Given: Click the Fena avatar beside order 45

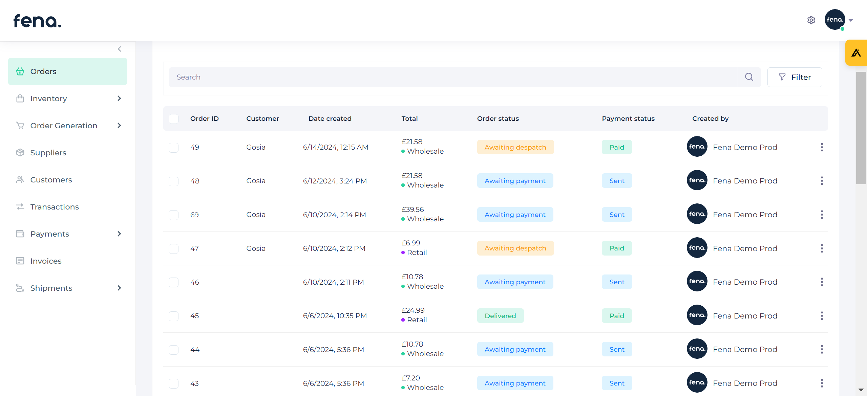Looking at the screenshot, I should [697, 315].
